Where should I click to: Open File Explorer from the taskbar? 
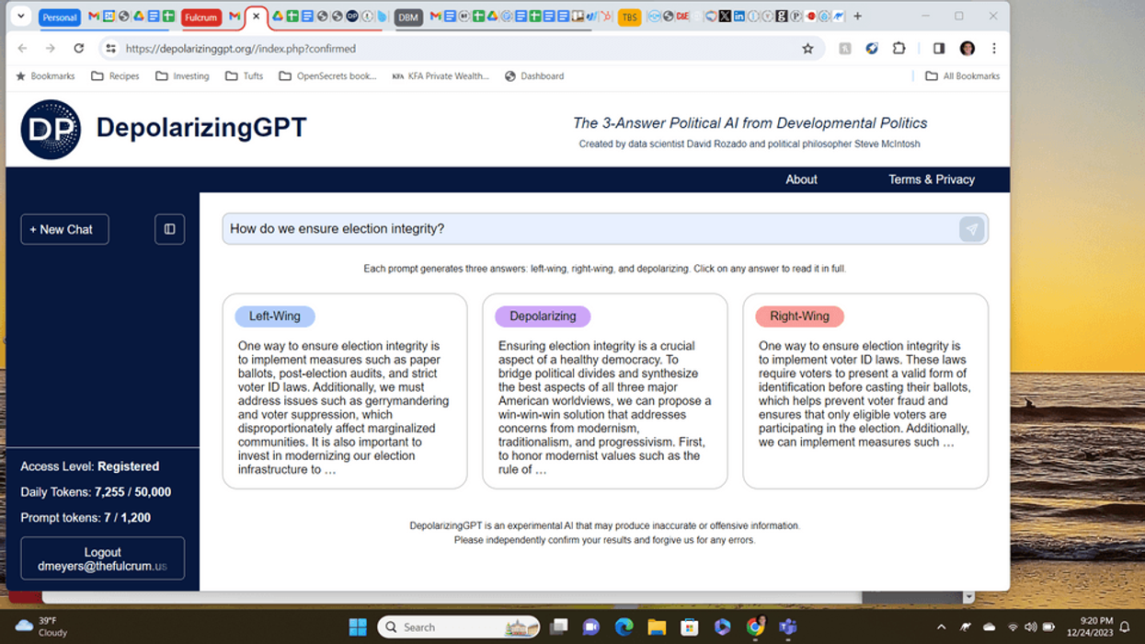coord(657,627)
